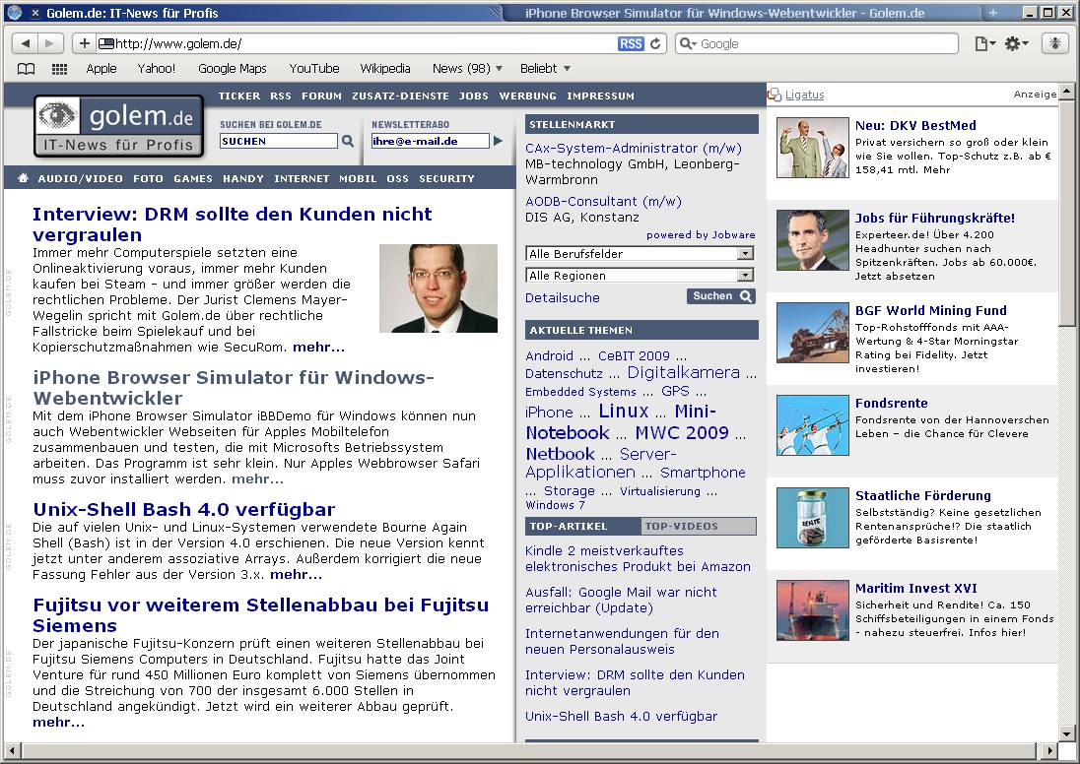This screenshot has height=764, width=1080.
Task: Open the gear settings menu
Action: (1015, 43)
